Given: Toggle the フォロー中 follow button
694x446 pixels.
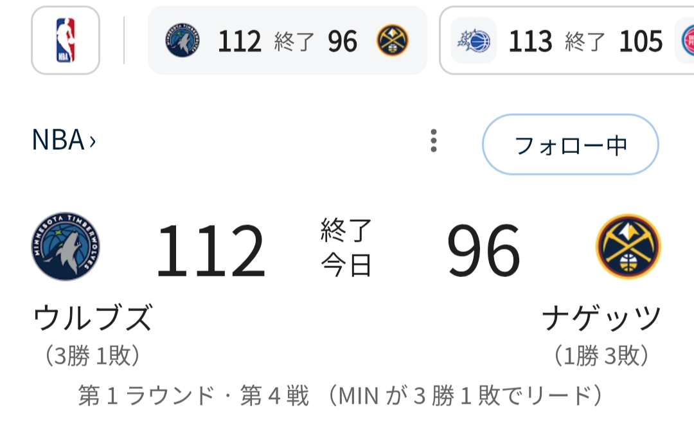Looking at the screenshot, I should coord(571,145).
